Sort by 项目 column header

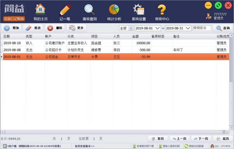(x=94, y=37)
